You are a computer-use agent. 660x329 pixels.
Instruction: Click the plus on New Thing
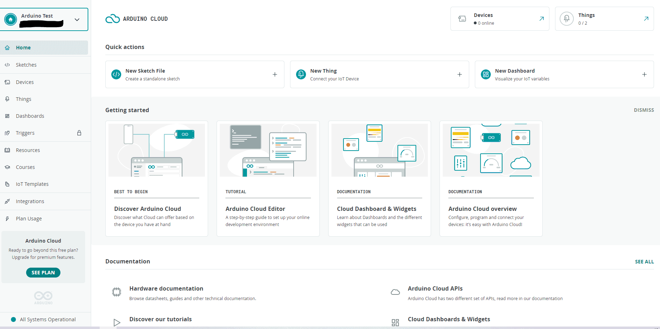[459, 74]
